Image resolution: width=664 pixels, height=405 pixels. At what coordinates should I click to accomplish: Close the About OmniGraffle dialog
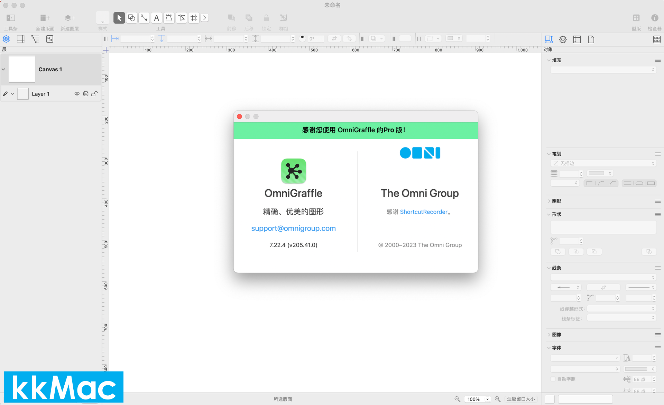click(x=239, y=117)
